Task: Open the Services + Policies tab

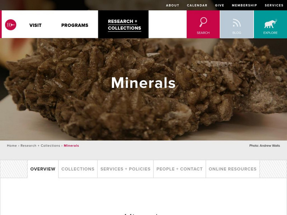Action: (x=125, y=169)
